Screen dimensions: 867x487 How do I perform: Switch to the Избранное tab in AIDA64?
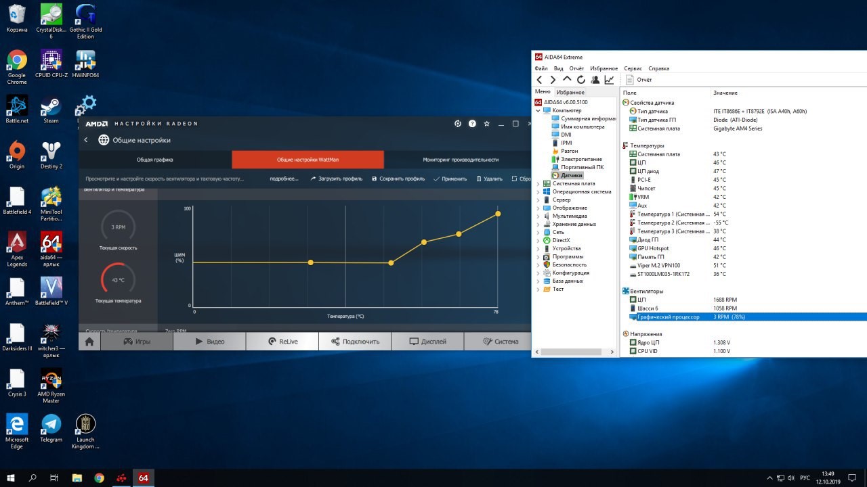click(571, 92)
